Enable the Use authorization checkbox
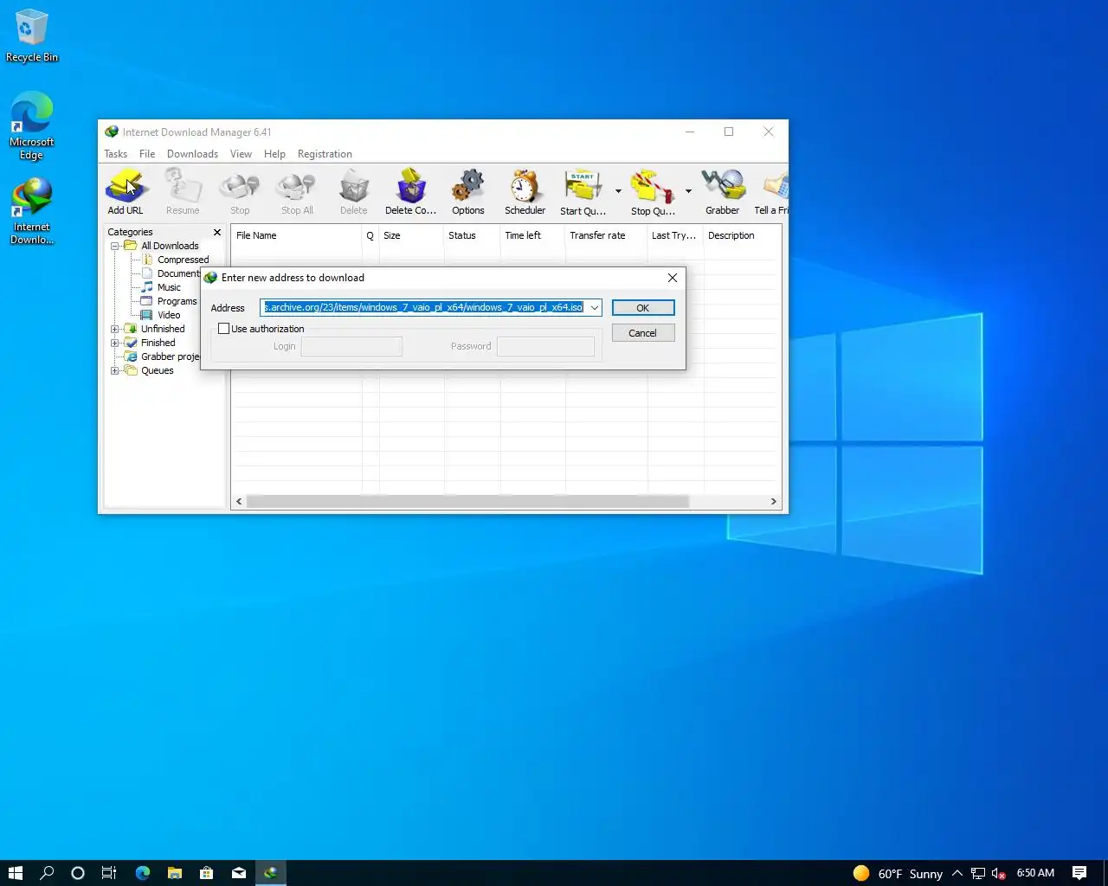1108x886 pixels. pos(224,329)
